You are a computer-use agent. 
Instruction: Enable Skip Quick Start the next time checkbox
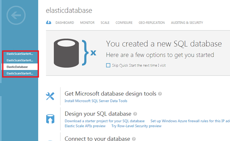pyautogui.click(x=108, y=65)
